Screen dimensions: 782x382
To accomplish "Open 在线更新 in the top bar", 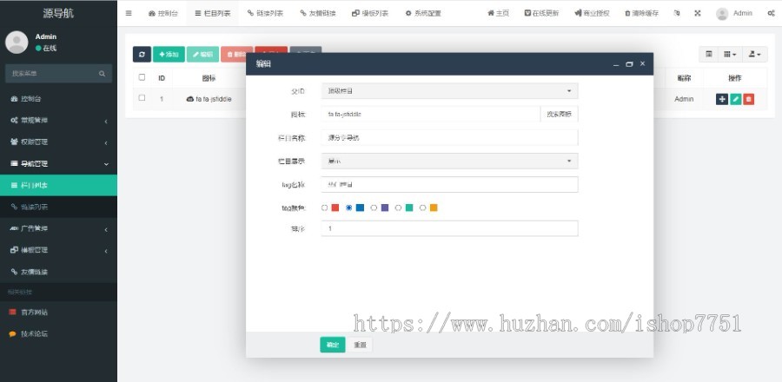I will (541, 13).
